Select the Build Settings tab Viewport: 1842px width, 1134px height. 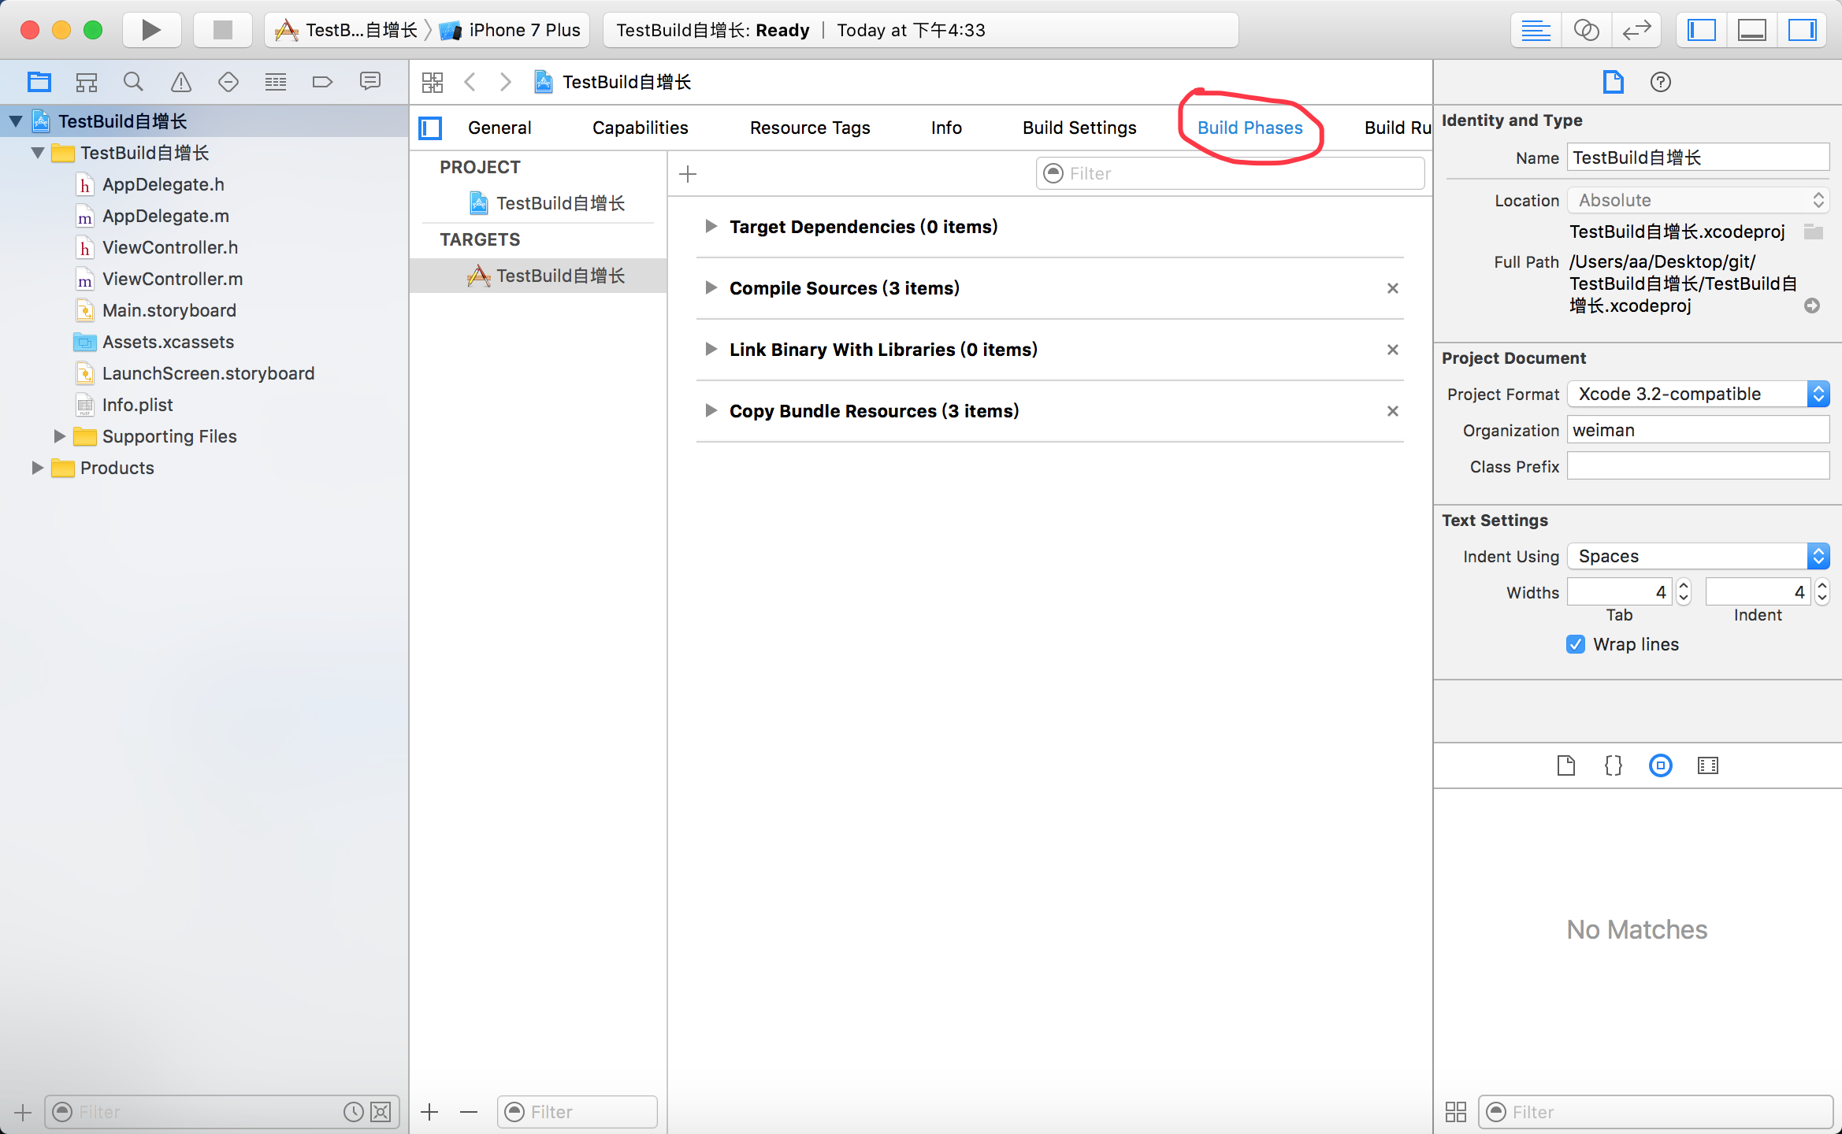tap(1080, 126)
